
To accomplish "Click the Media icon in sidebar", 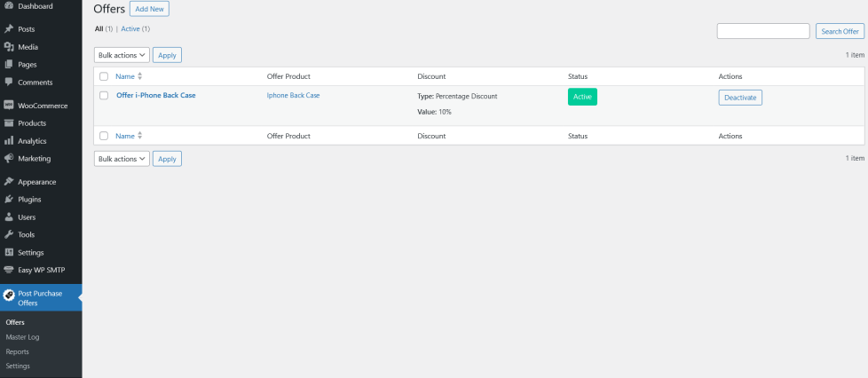I will point(8,47).
